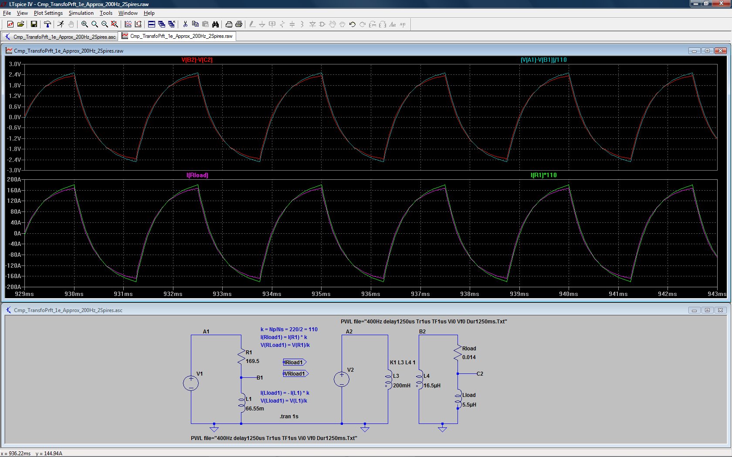The width and height of the screenshot is (732, 457).
Task: Click the magenta I(Rload) trace label
Action: 197,175
